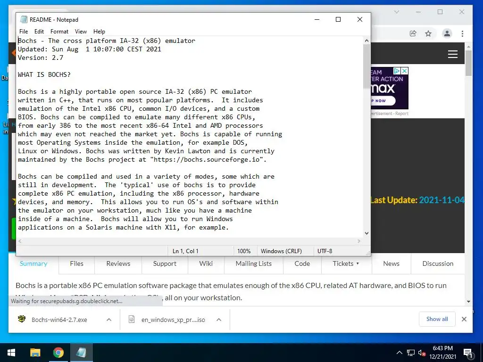Open the Chrome profile avatar icon
483x362 pixels.
coord(447,33)
